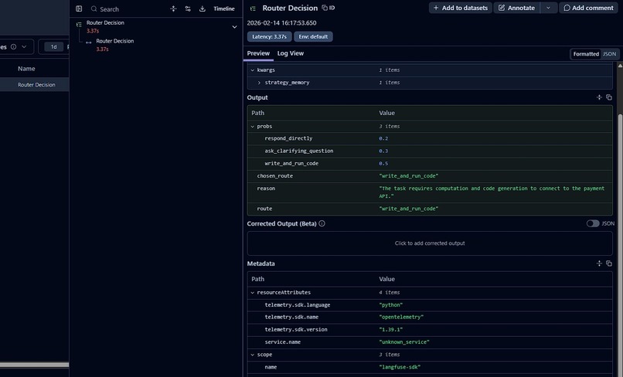Screen dimensions: 623x377
Task: Collapse the scope metadata row
Action: 252,355
